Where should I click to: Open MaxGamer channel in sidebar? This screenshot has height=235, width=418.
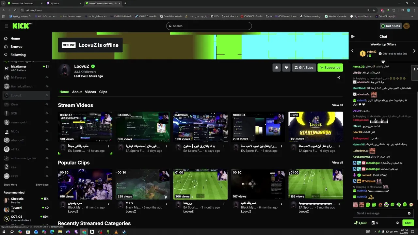pyautogui.click(x=26, y=69)
